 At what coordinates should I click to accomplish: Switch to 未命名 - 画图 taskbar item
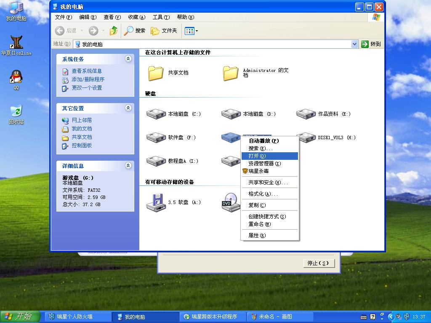point(279,317)
